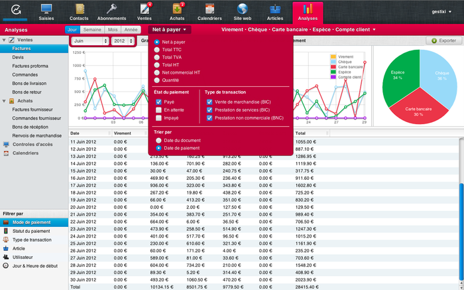Switch to the Semaine period tab

[92, 30]
